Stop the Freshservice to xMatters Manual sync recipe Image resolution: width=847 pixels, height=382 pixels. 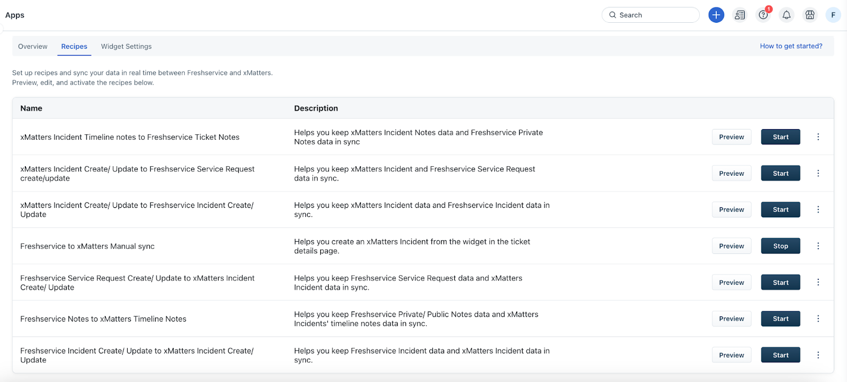pyautogui.click(x=780, y=246)
